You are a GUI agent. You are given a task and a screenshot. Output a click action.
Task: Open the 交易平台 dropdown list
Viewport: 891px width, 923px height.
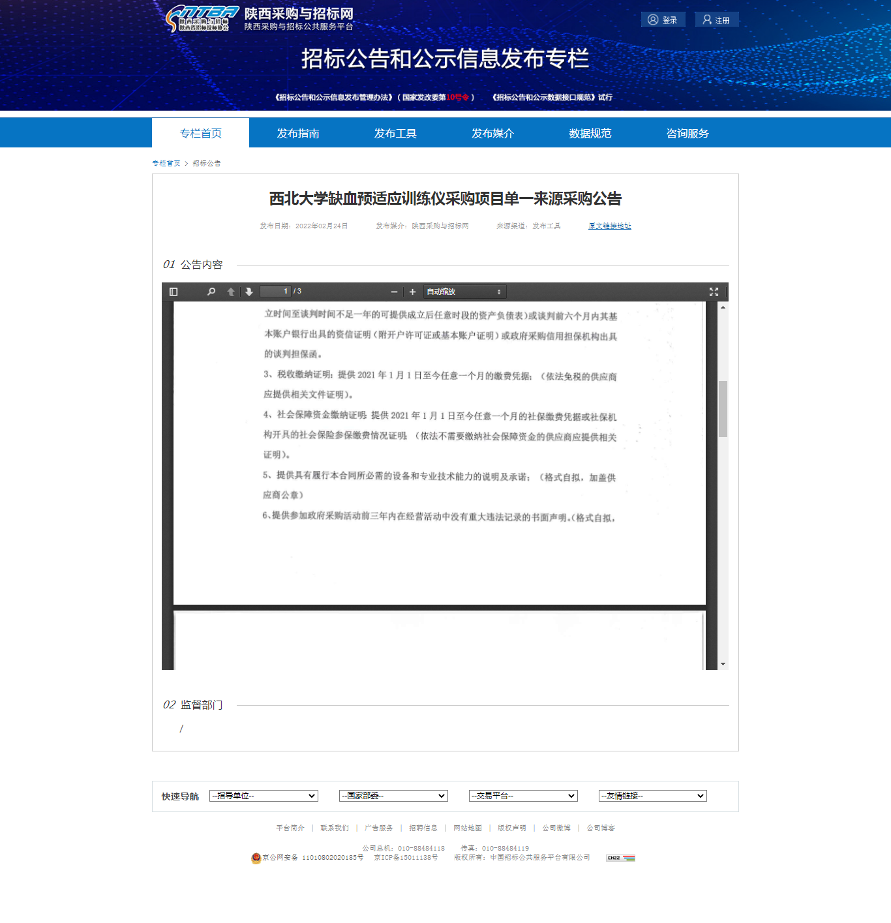(523, 796)
